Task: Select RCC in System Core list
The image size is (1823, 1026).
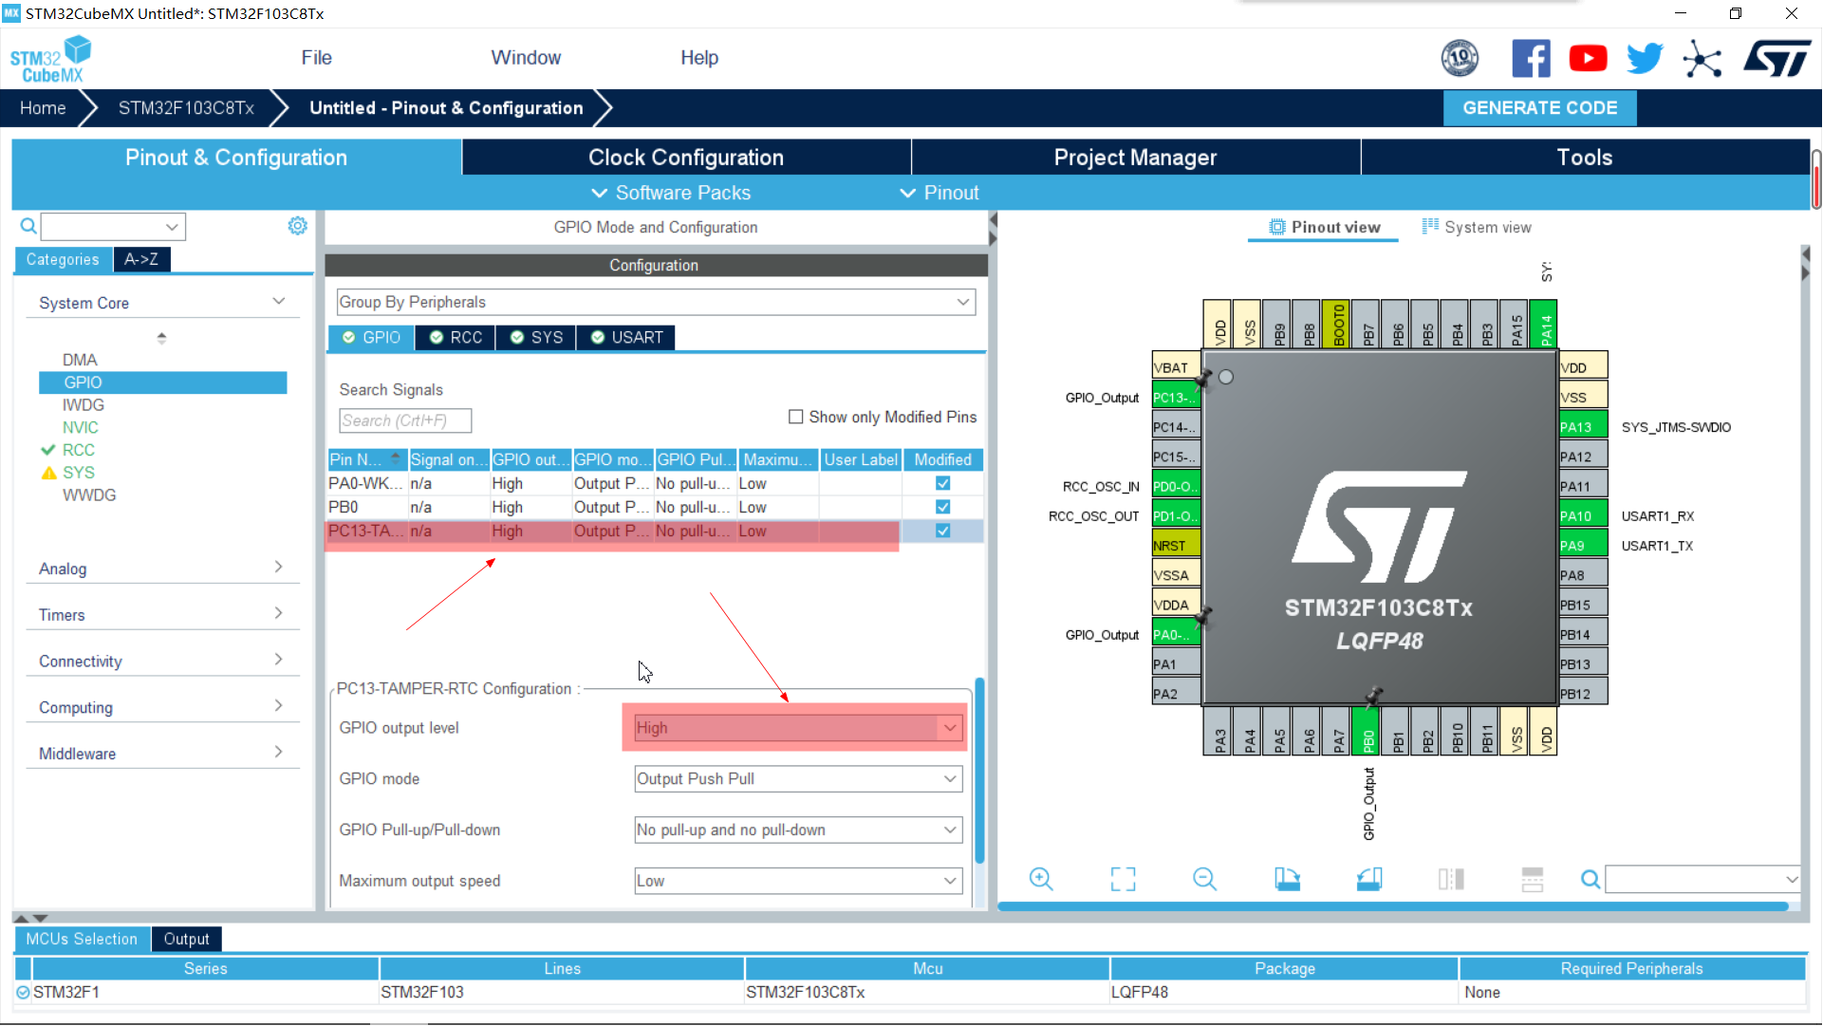Action: (x=79, y=450)
